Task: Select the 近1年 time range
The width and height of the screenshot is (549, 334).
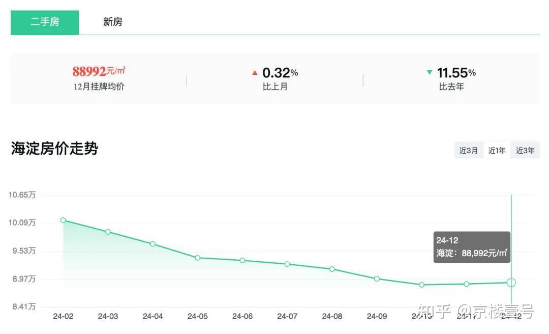Action: (x=497, y=150)
